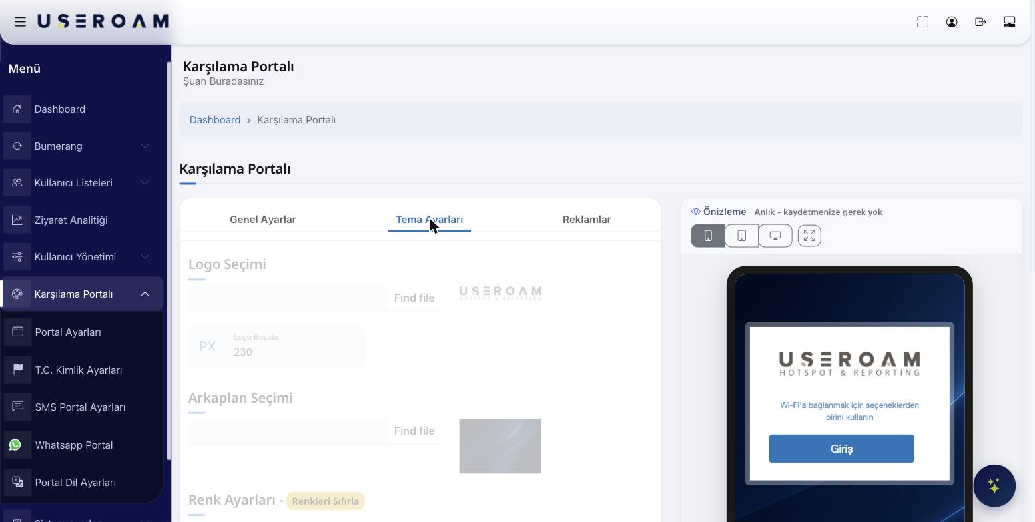Click the PX unit label
Viewport: 1035px width, 522px height.
(x=208, y=346)
